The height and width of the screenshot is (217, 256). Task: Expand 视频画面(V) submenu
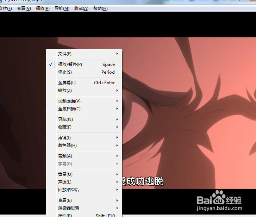(x=84, y=101)
